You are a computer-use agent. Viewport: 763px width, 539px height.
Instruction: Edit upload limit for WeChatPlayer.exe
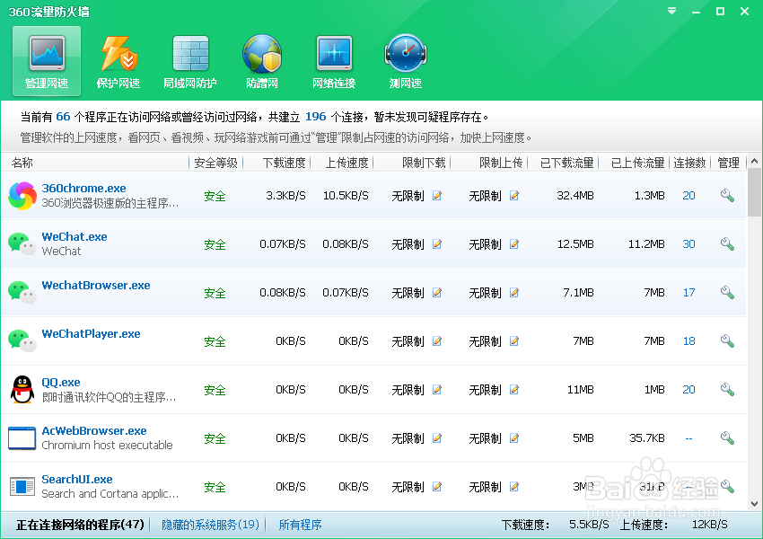coord(513,341)
